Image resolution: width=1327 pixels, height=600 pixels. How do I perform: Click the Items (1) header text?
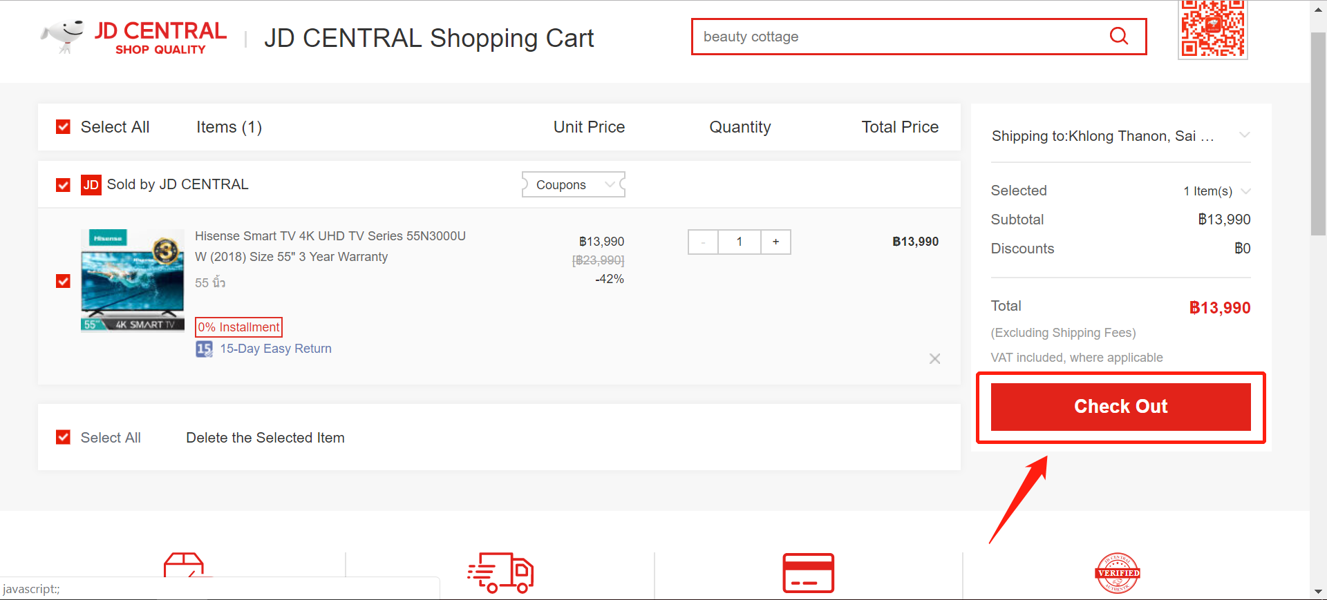click(229, 127)
